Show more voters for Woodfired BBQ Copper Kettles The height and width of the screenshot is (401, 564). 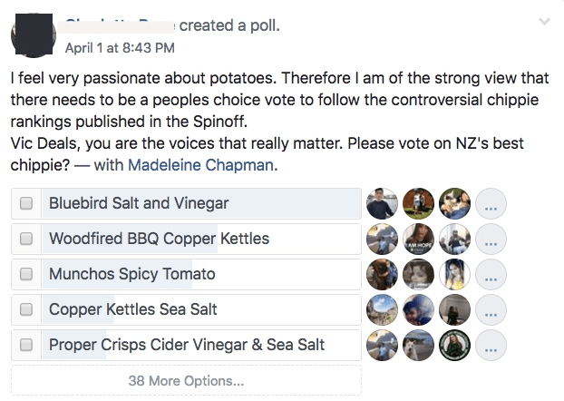[x=491, y=240]
